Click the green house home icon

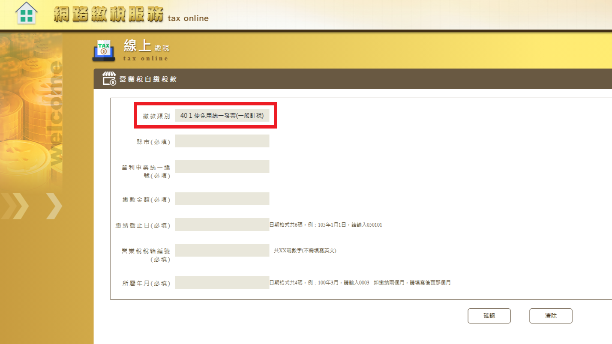coord(26,14)
